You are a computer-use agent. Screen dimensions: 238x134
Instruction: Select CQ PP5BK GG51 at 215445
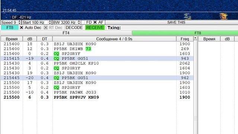(x=97, y=78)
